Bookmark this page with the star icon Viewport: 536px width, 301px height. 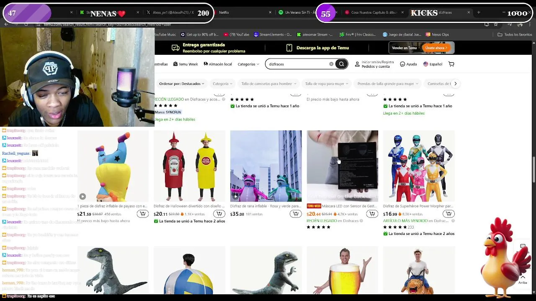point(496,24)
